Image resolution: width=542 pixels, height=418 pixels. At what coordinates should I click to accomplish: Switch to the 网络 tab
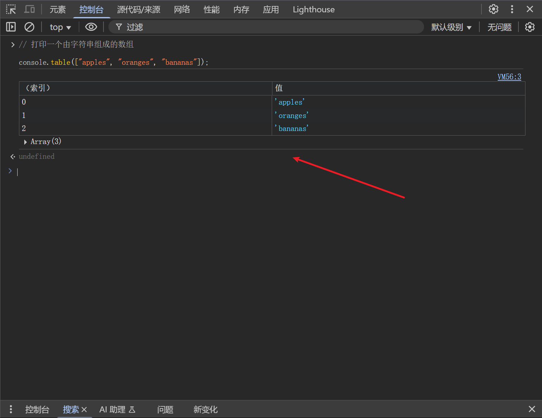tap(182, 10)
